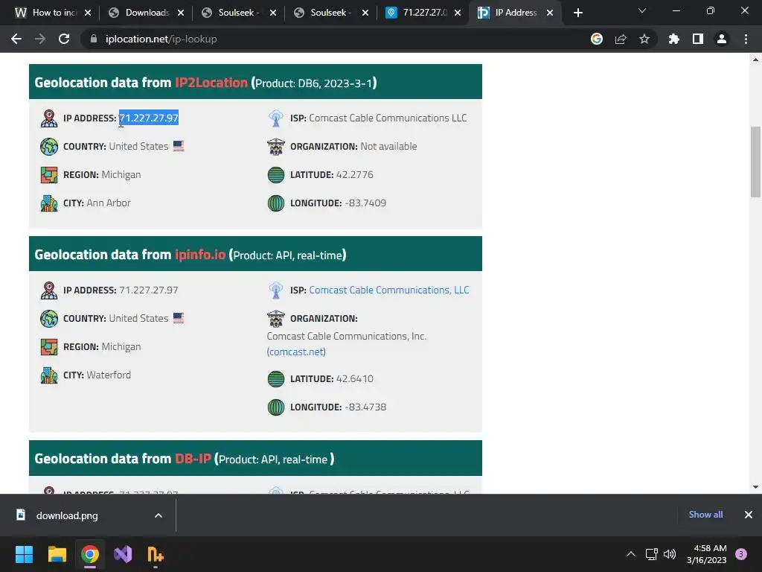Screen dimensions: 762x572
Task: Expand the download.png options arrow
Action: pyautogui.click(x=159, y=515)
